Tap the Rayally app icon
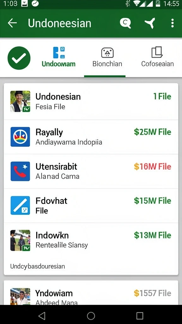 pos(20,137)
